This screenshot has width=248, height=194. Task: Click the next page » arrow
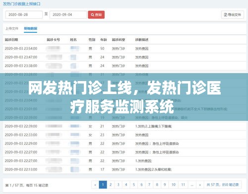click(200, 185)
